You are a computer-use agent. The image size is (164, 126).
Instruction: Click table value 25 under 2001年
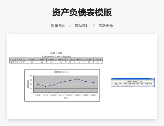click(61, 62)
